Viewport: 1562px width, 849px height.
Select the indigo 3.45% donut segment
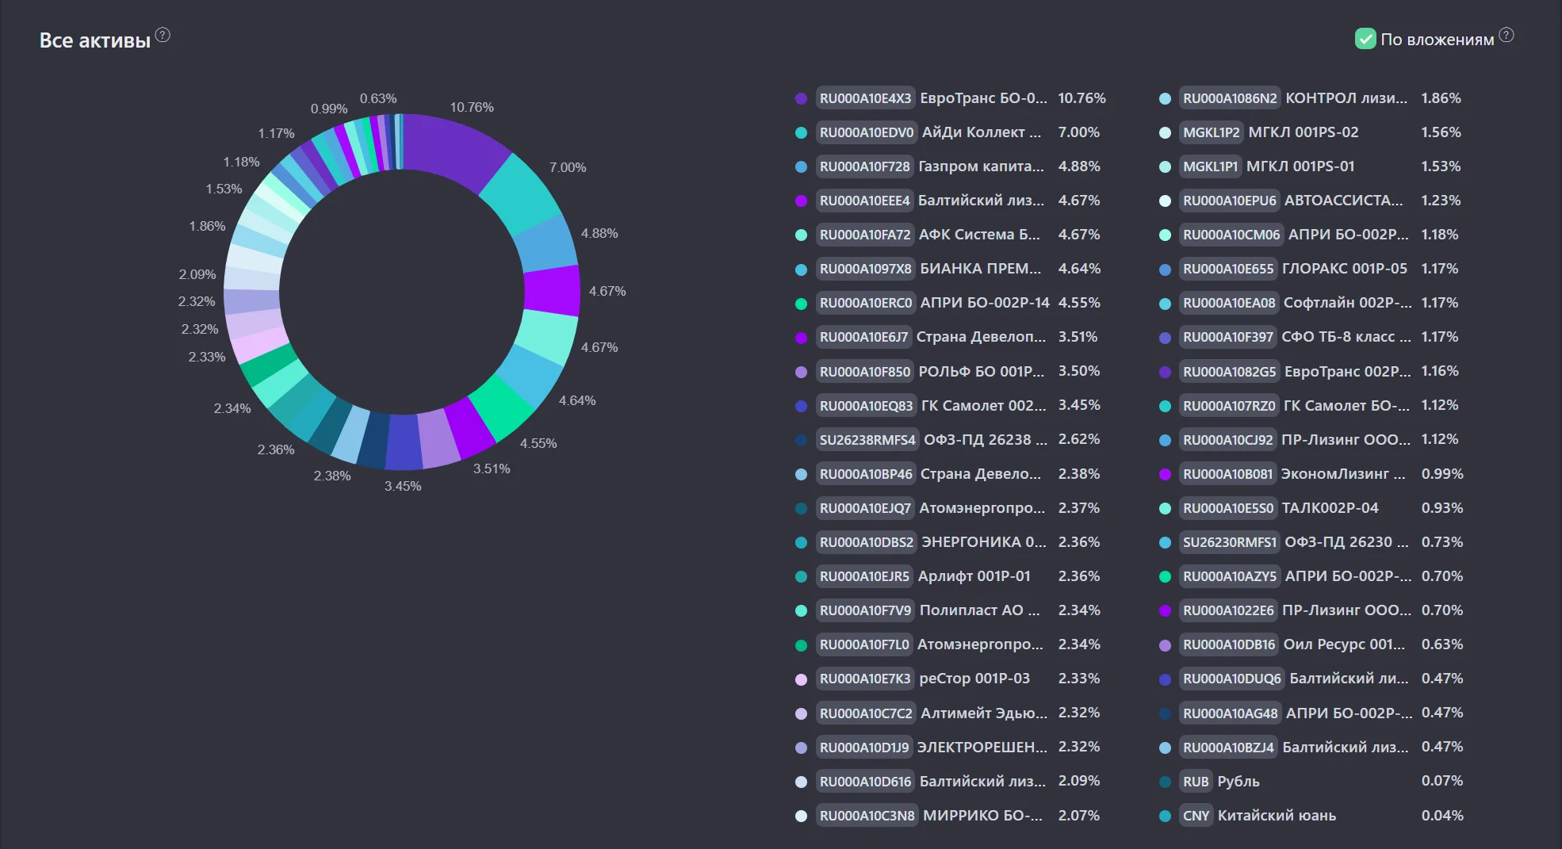(404, 442)
